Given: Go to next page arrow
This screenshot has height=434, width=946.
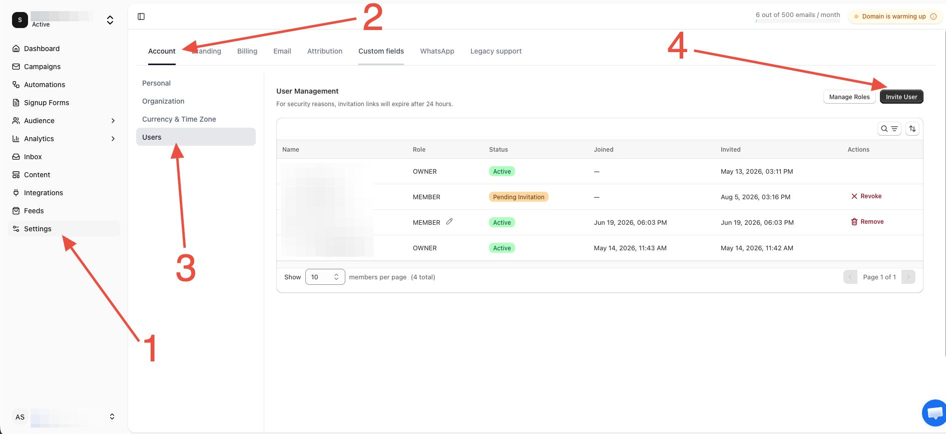Looking at the screenshot, I should tap(908, 277).
